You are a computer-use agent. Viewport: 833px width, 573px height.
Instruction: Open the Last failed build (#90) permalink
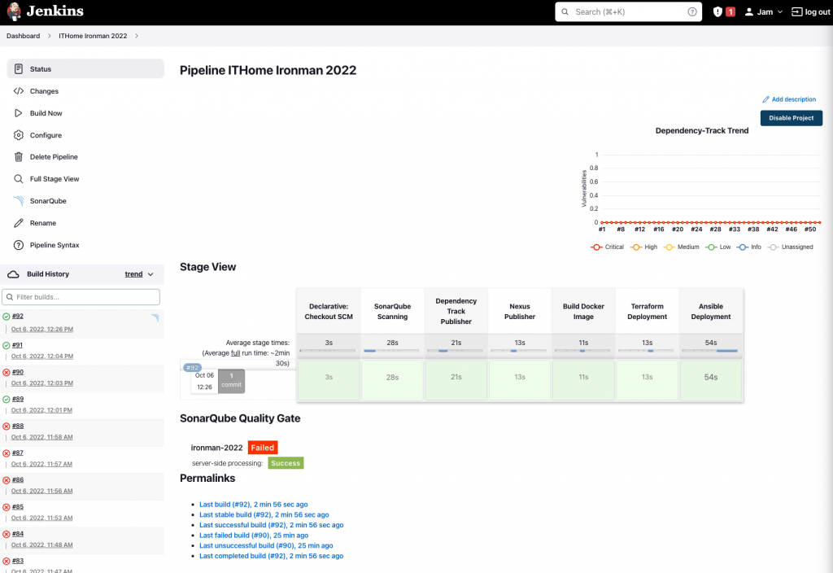(254, 536)
